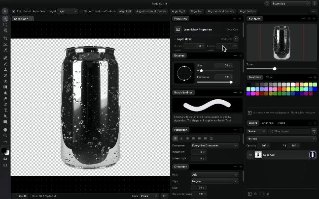Open the Units Pixels dropdown
Screen dimensions: 319x199
click(149, 196)
